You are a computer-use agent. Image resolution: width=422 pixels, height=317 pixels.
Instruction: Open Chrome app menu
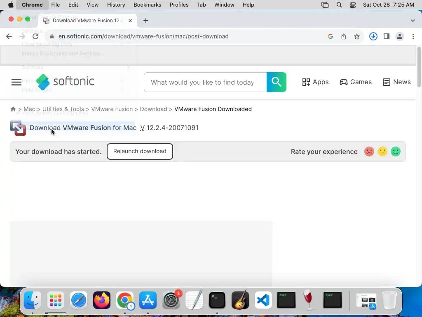(32, 5)
